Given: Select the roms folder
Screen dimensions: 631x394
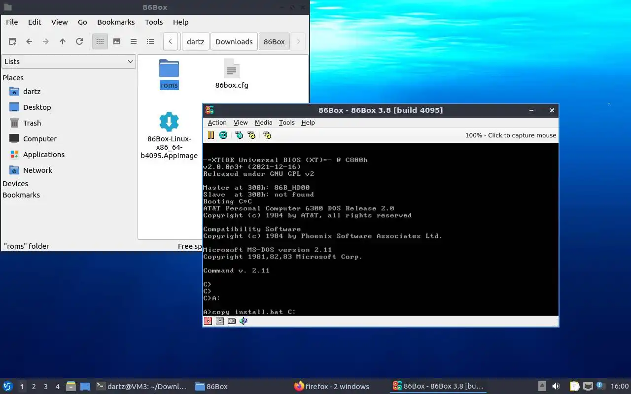Looking at the screenshot, I should pos(169,74).
